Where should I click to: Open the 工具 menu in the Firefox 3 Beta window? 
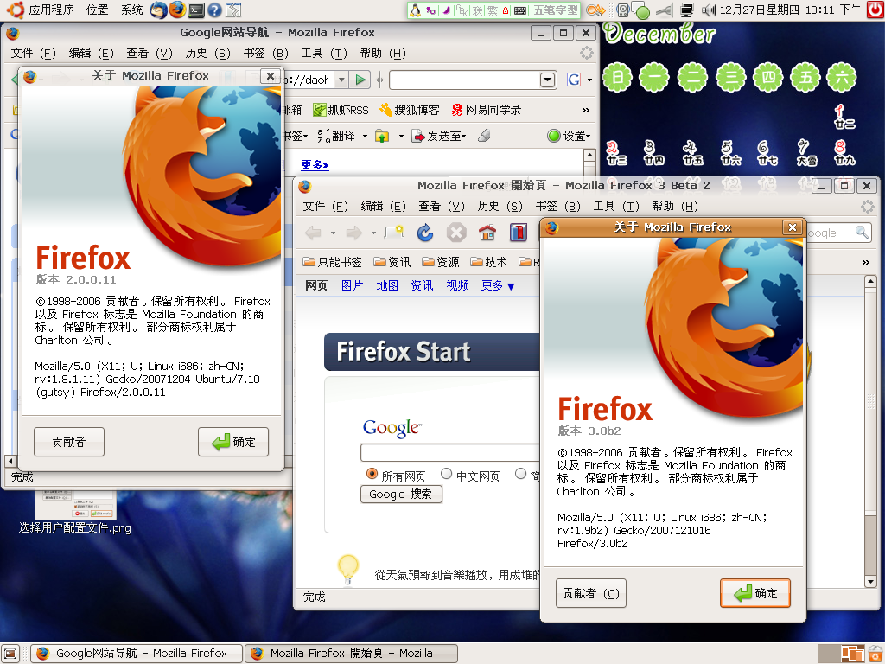615,206
